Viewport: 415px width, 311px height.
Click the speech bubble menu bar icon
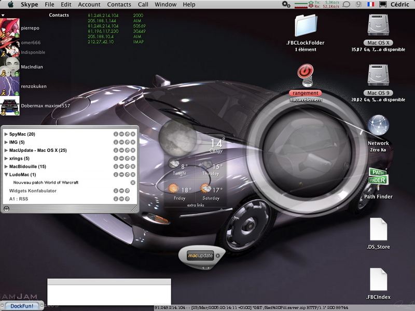click(346, 4)
